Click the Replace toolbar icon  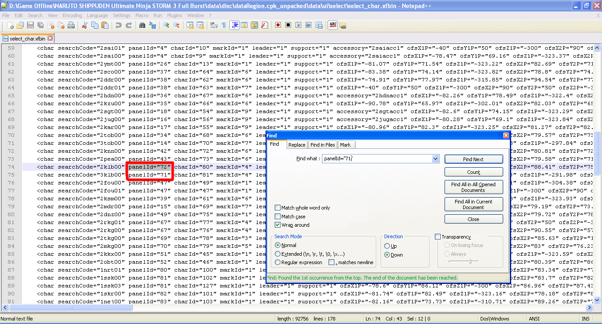pyautogui.click(x=153, y=25)
